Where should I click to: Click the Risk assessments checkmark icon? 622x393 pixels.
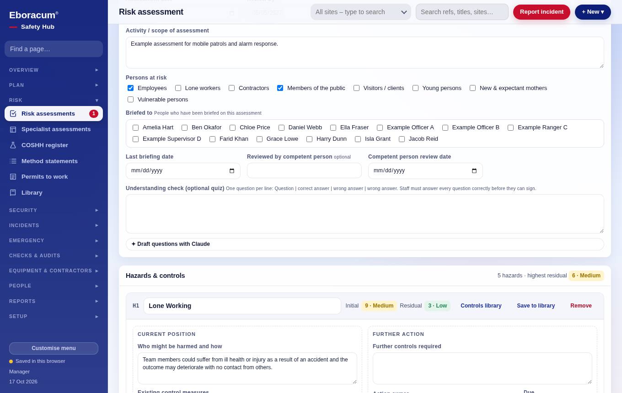tap(13, 114)
